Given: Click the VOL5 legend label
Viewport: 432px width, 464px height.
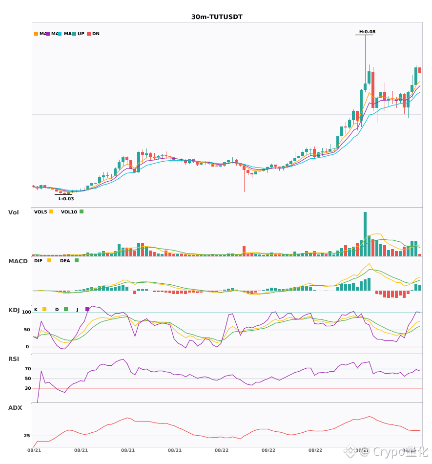Looking at the screenshot, I should (x=41, y=212).
